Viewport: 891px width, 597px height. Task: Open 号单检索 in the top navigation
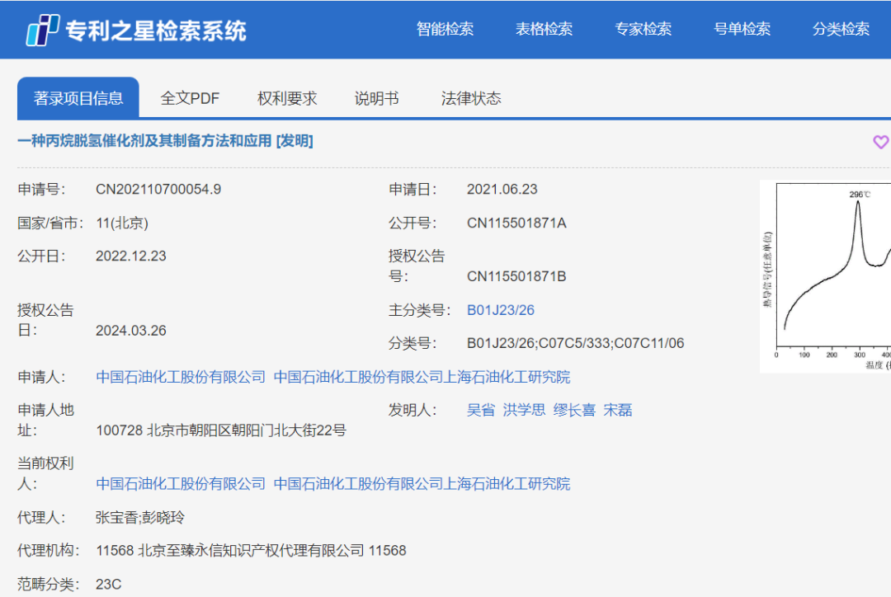pyautogui.click(x=742, y=29)
